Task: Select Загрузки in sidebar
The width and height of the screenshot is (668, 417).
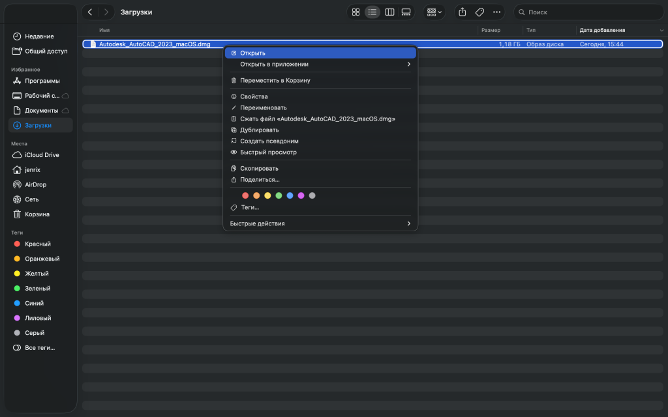Action: coord(40,125)
